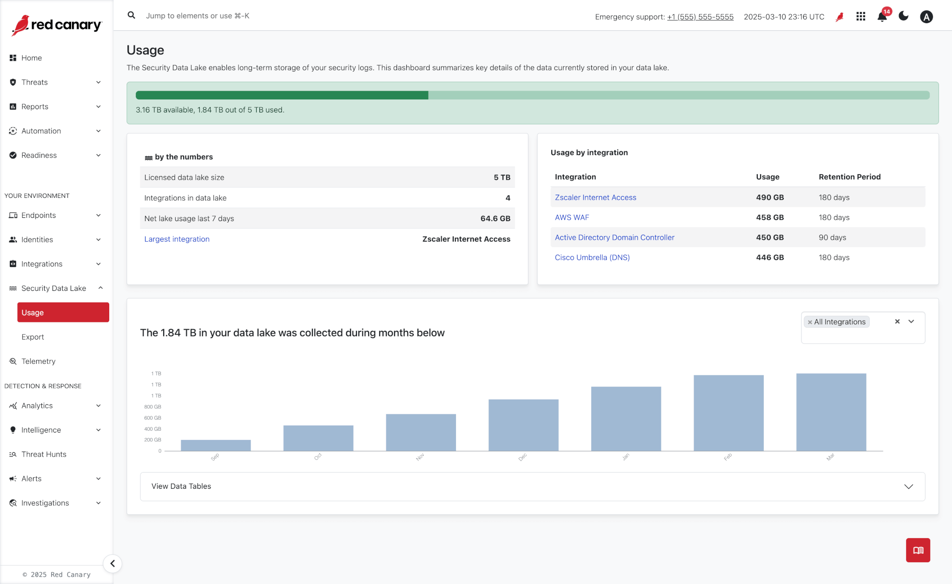This screenshot has height=584, width=952.
Task: Toggle dark mode moon icon
Action: (x=904, y=16)
